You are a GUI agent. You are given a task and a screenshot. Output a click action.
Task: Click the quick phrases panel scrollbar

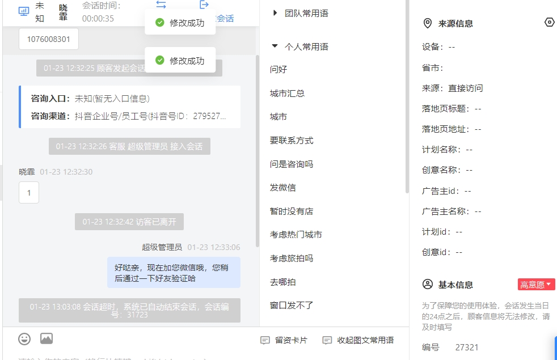click(407, 96)
